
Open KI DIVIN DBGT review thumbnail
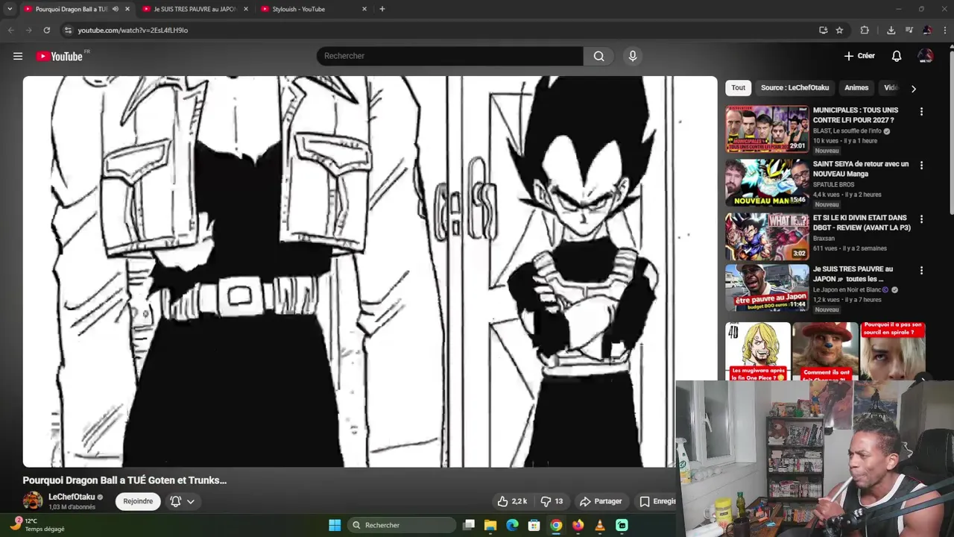[767, 236]
